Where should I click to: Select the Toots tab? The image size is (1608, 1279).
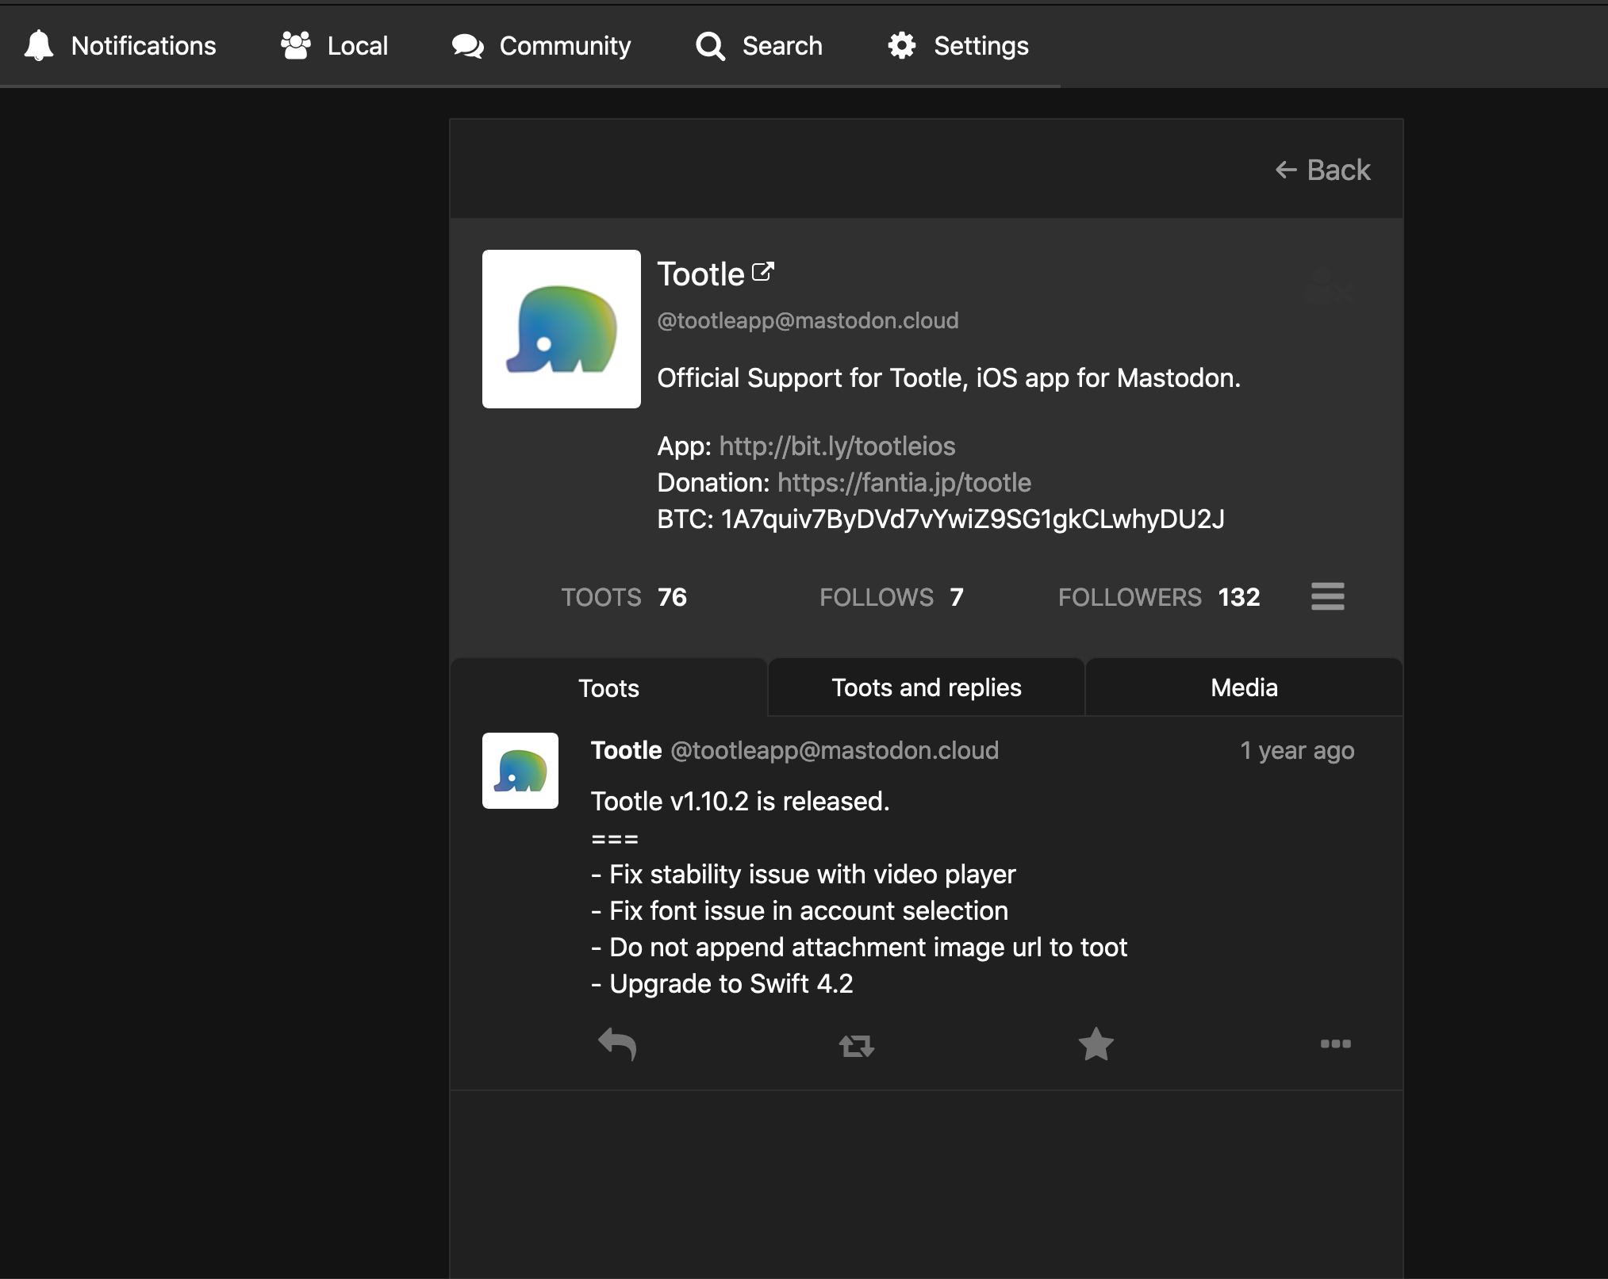[608, 688]
